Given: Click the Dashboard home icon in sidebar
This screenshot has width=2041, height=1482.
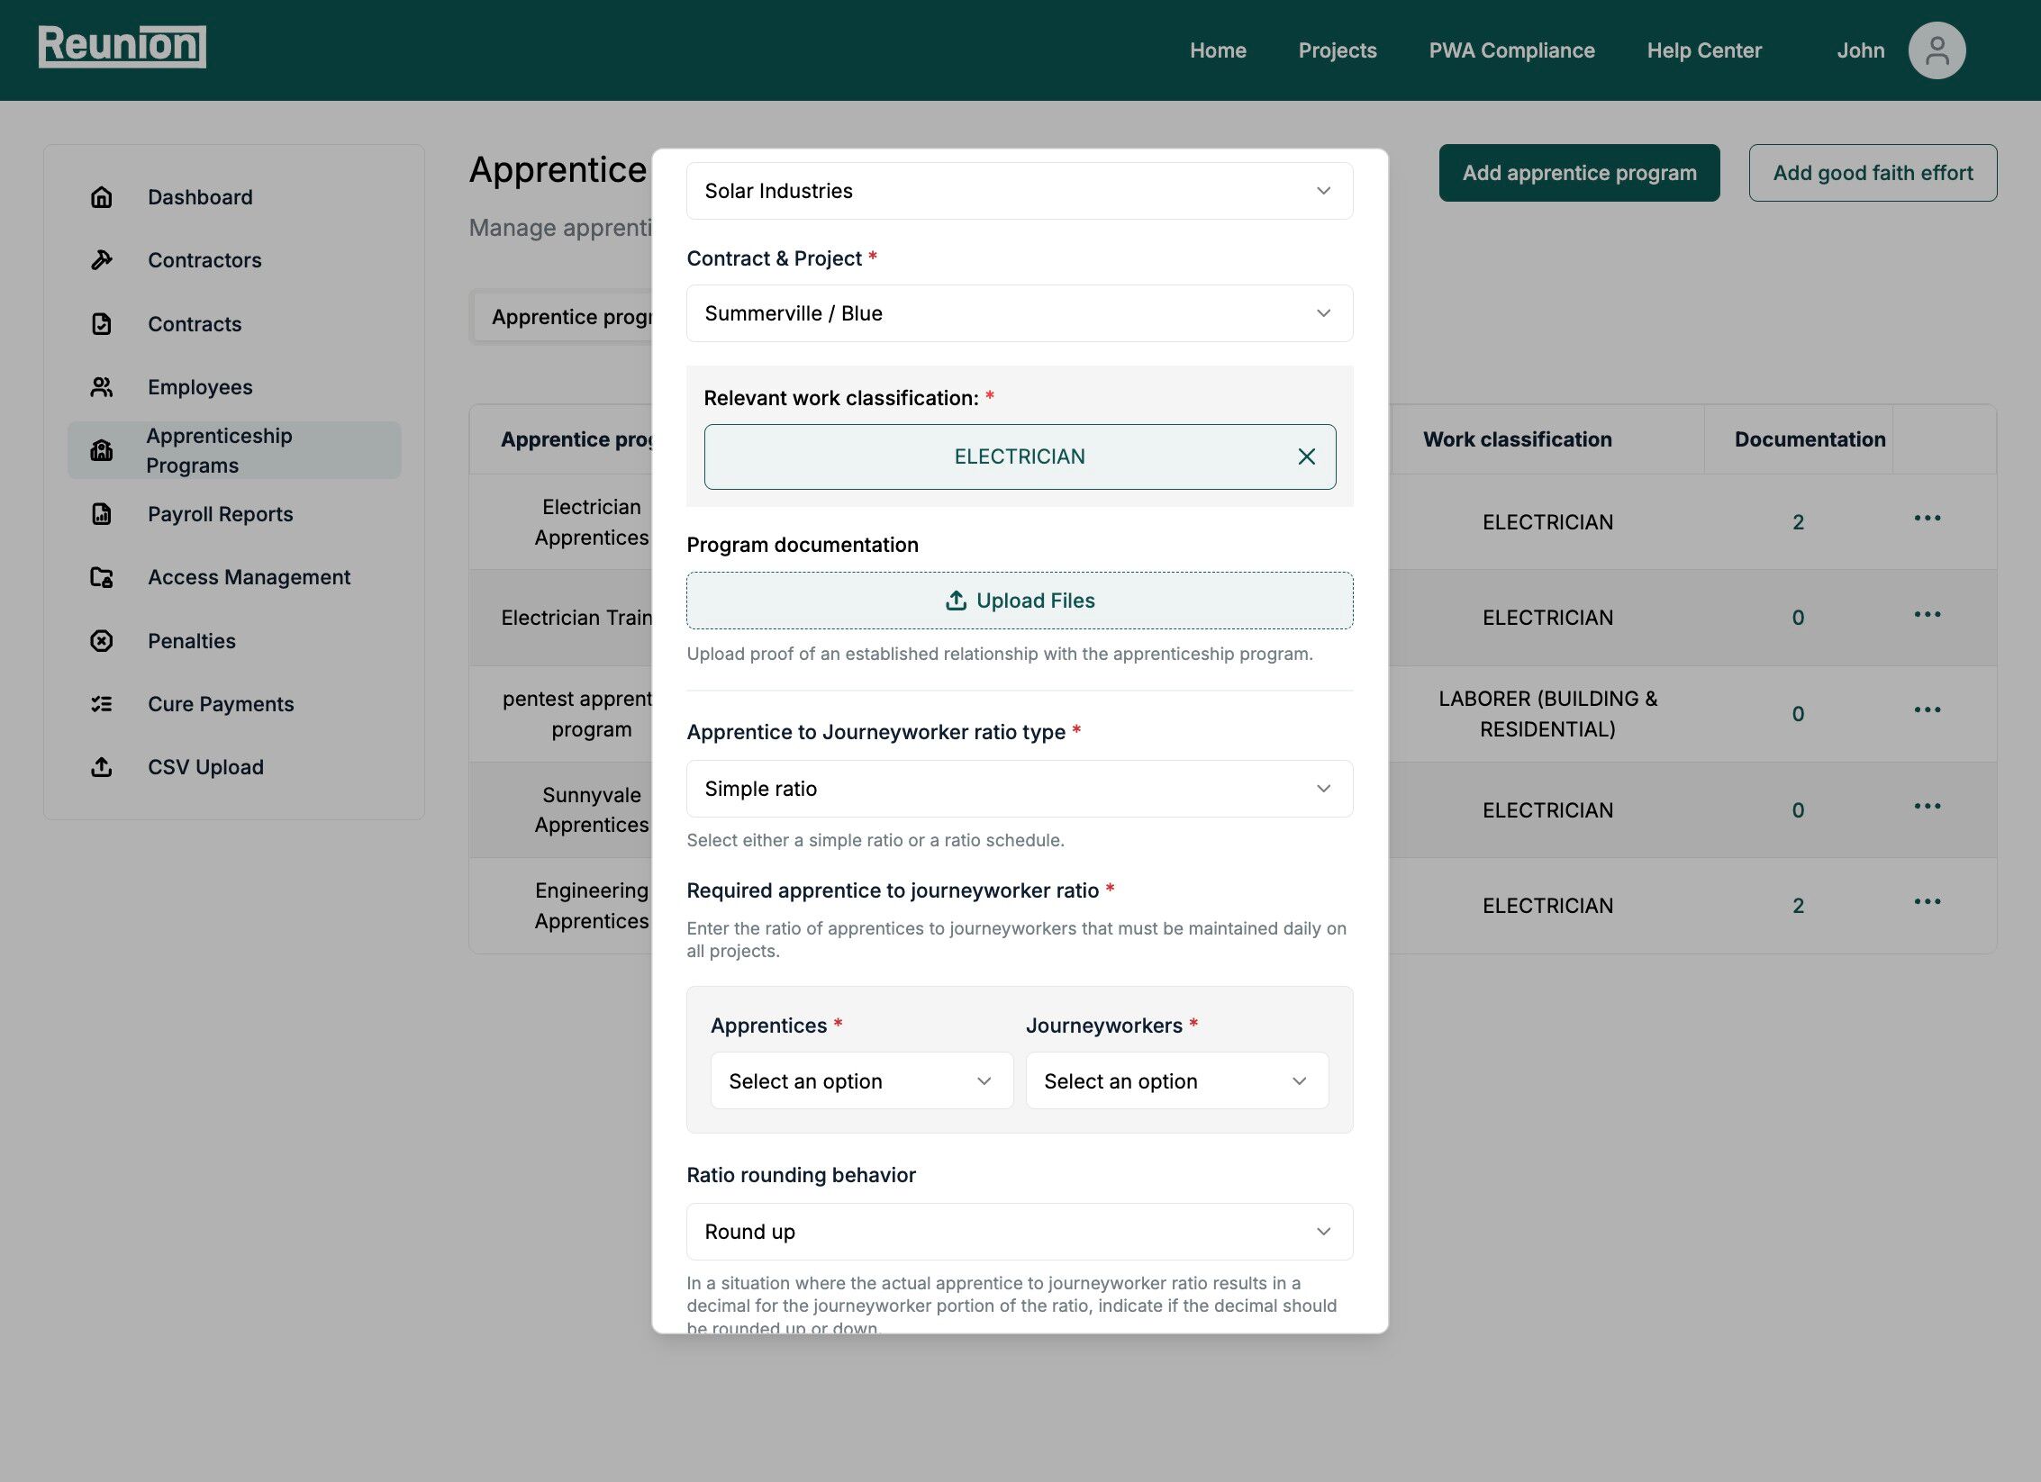Looking at the screenshot, I should tap(102, 197).
